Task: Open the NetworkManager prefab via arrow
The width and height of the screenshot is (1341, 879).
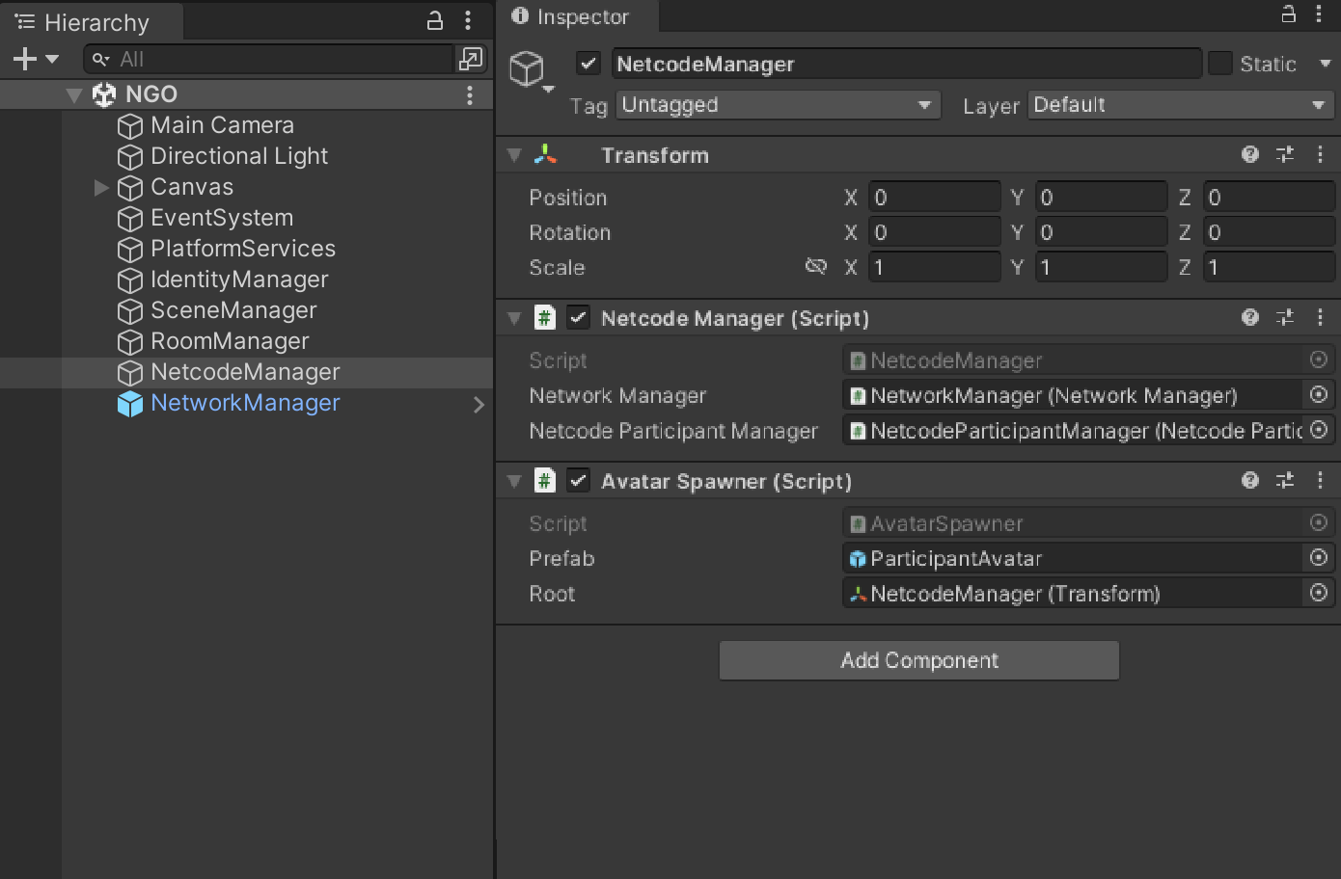Action: [x=479, y=404]
